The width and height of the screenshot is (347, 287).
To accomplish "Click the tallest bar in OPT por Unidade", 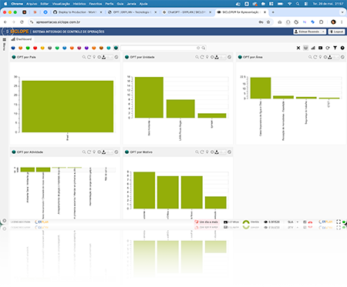I will (x=149, y=98).
